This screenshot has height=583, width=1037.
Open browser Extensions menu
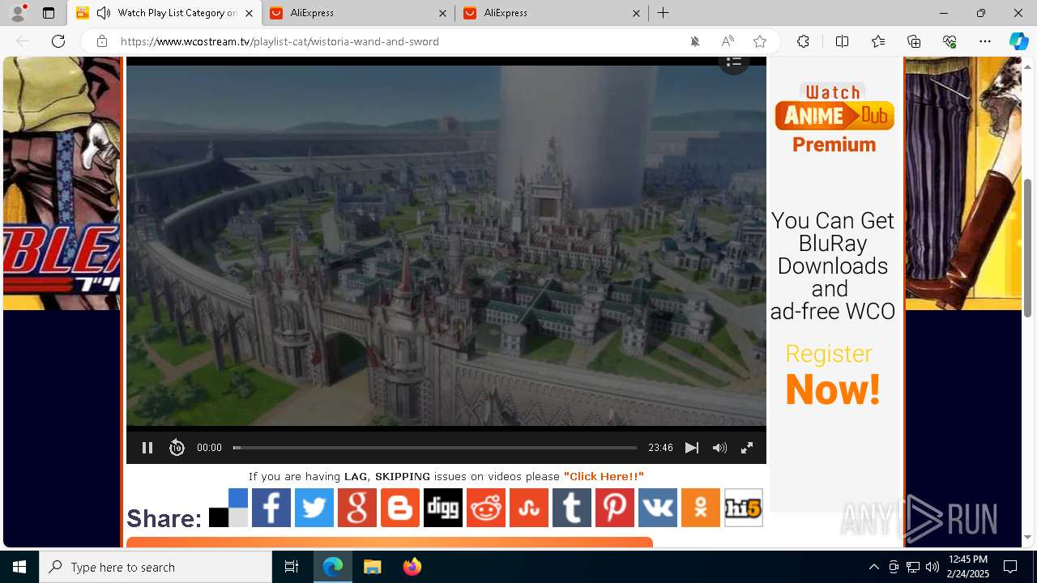coord(803,41)
